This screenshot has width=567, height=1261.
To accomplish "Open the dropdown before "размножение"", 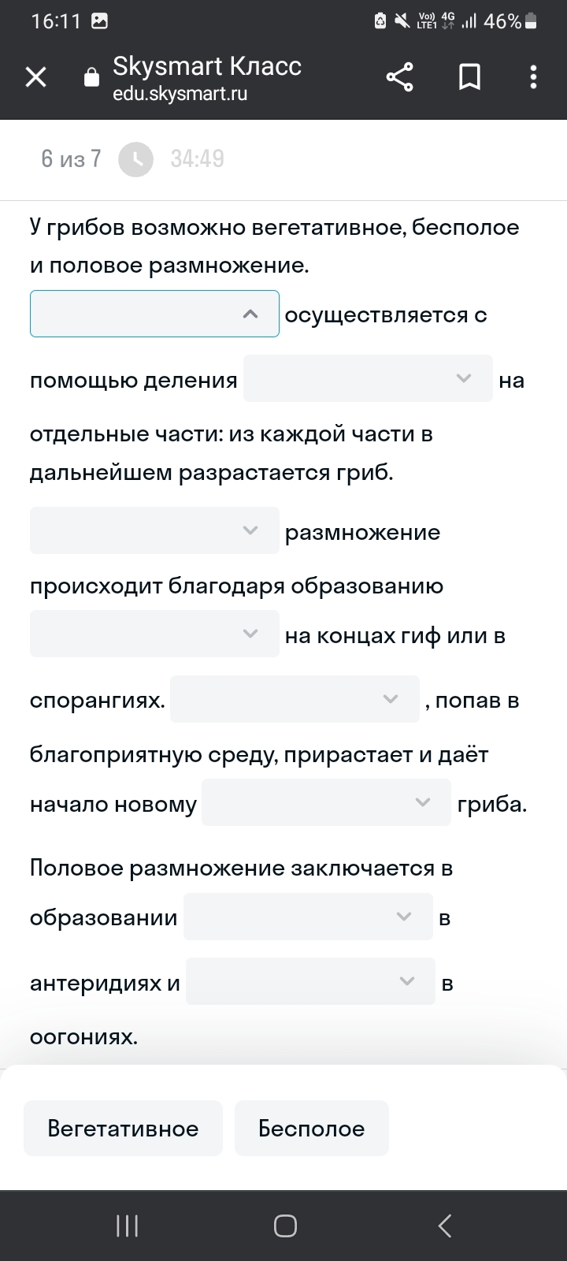I will tap(154, 530).
